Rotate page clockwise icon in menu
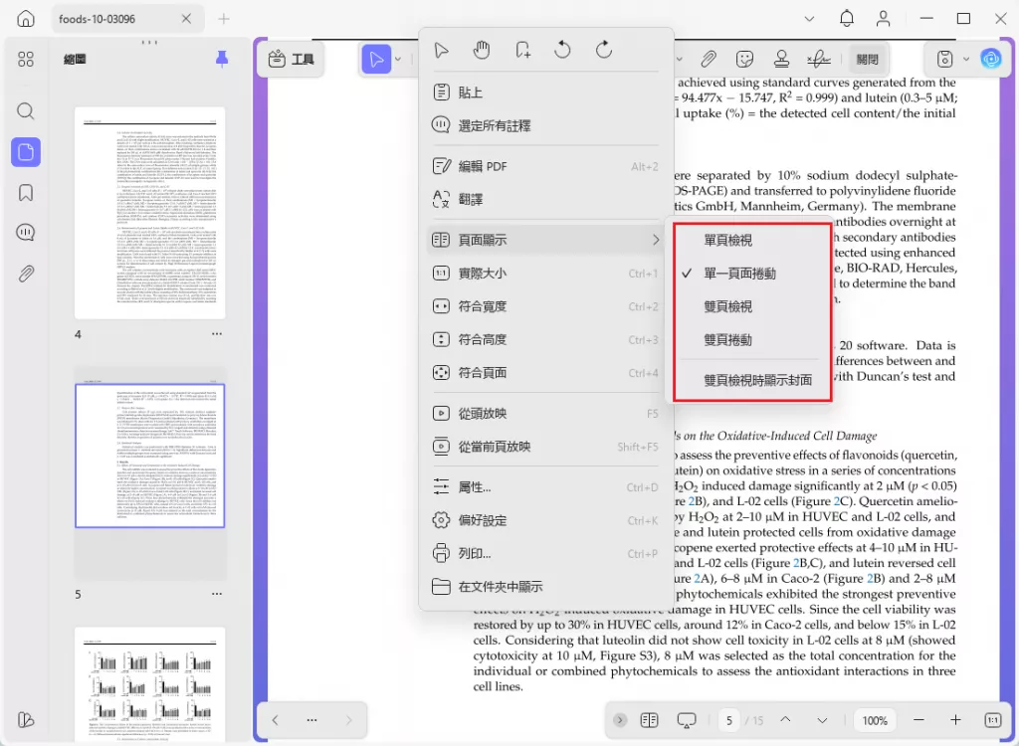This screenshot has height=746, width=1019. [604, 50]
